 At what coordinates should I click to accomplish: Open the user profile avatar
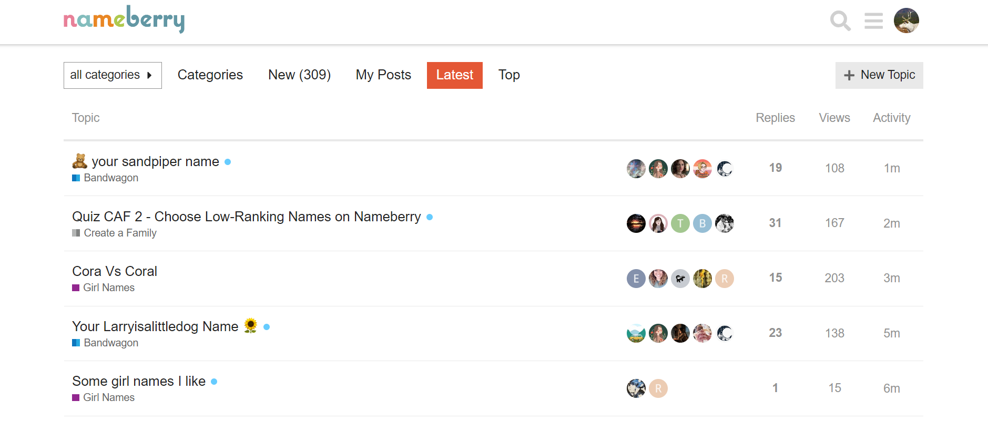[906, 20]
